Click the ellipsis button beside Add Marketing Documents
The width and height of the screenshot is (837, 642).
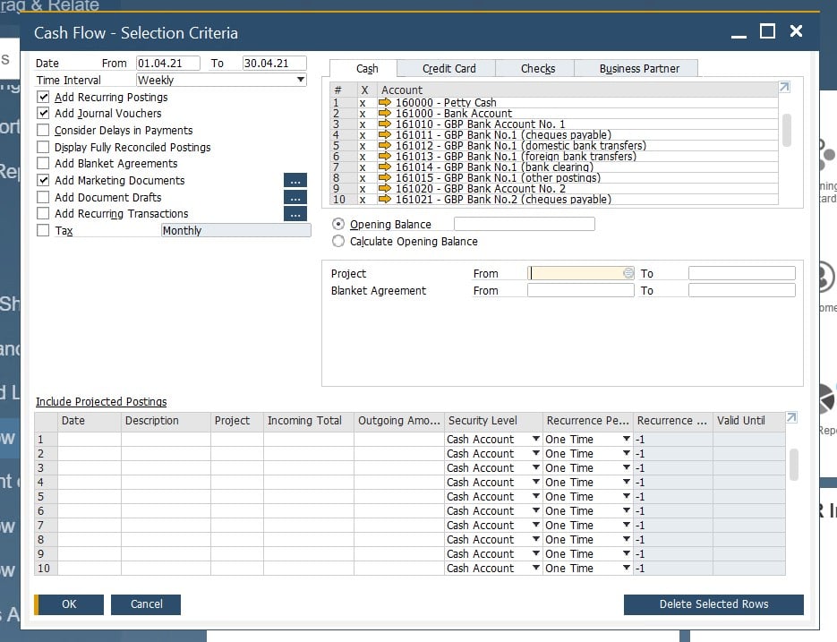295,181
